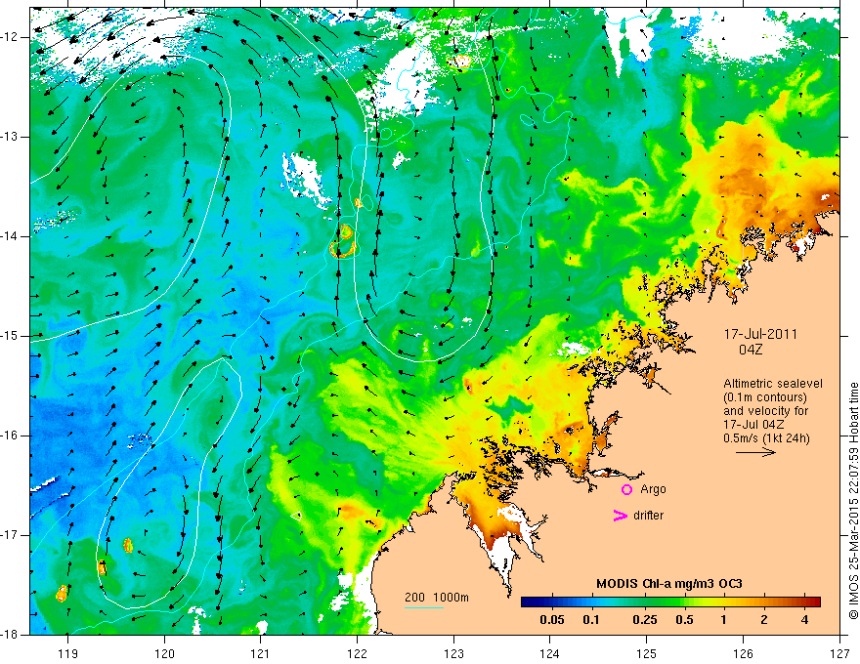The image size is (860, 664).
Task: Click the magenta Argo circle legend symbol
Action: [626, 490]
